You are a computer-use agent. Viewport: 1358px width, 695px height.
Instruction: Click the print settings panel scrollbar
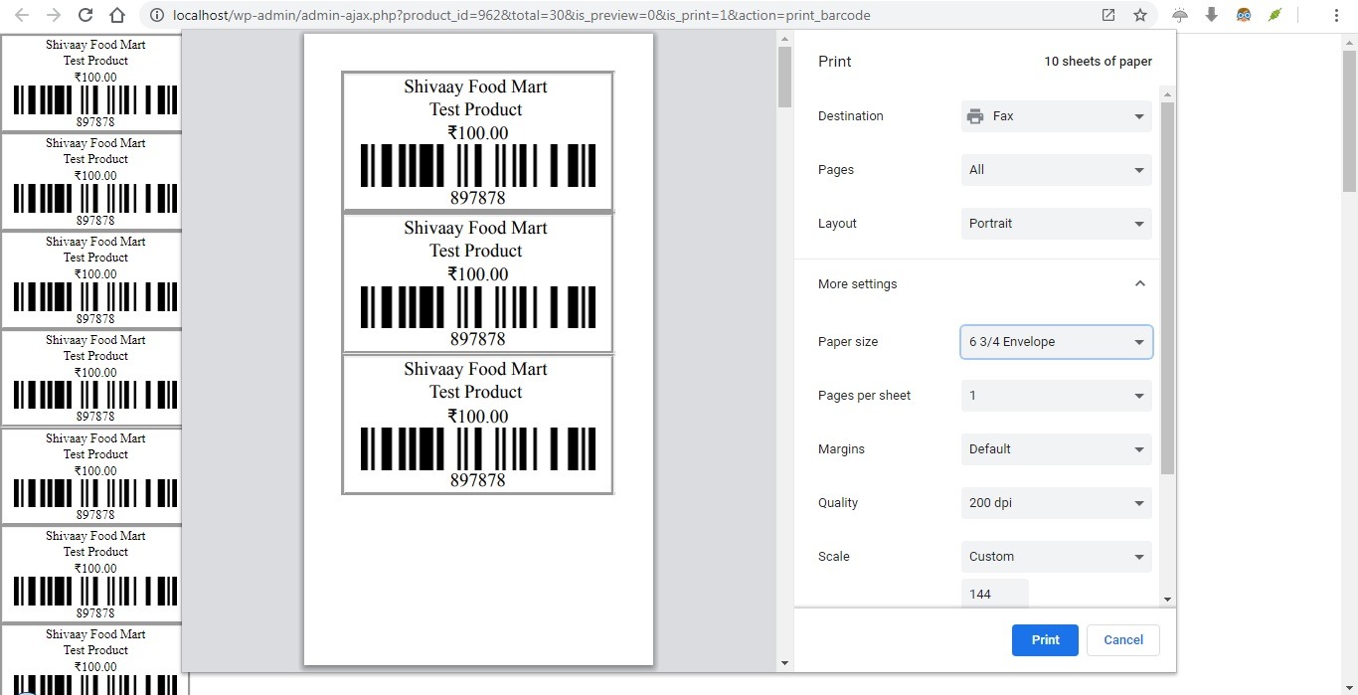point(1167,288)
